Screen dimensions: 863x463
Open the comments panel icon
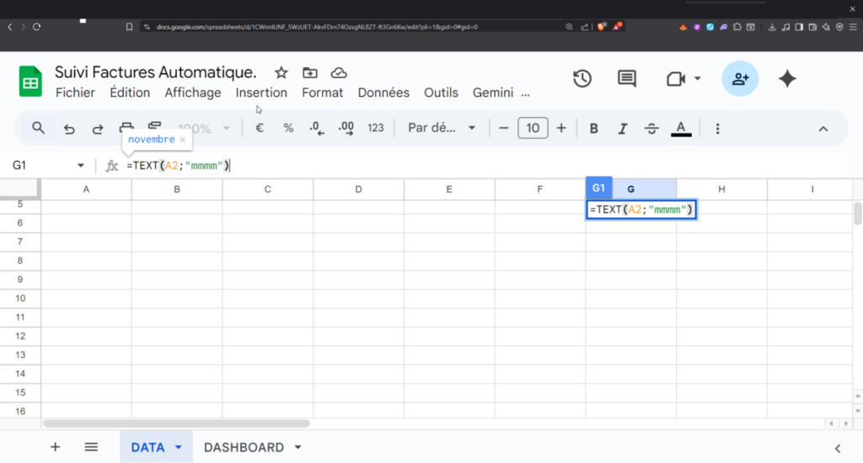click(x=627, y=78)
